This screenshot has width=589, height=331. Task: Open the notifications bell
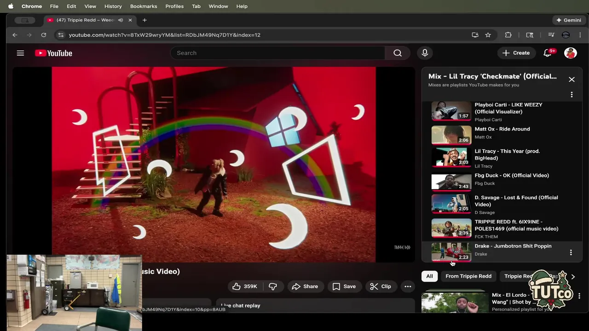tap(548, 53)
